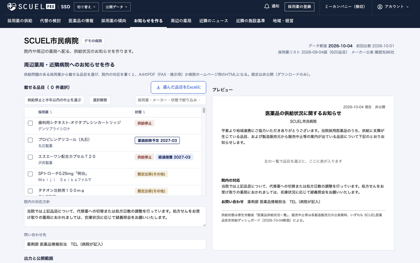Screen dimensions: 420x263
Task: Open notifications via the bell icon
Action: [x=267, y=7]
